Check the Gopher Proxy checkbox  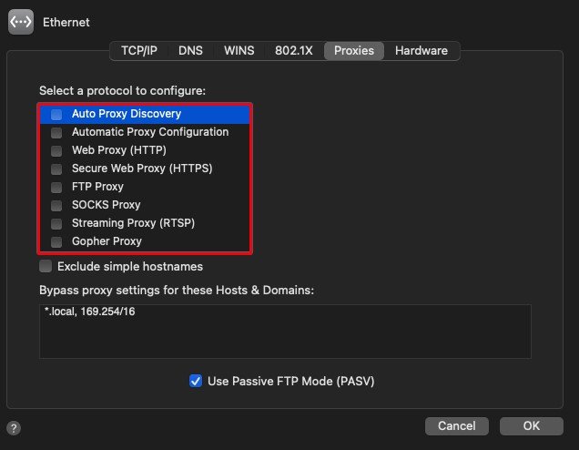56,241
